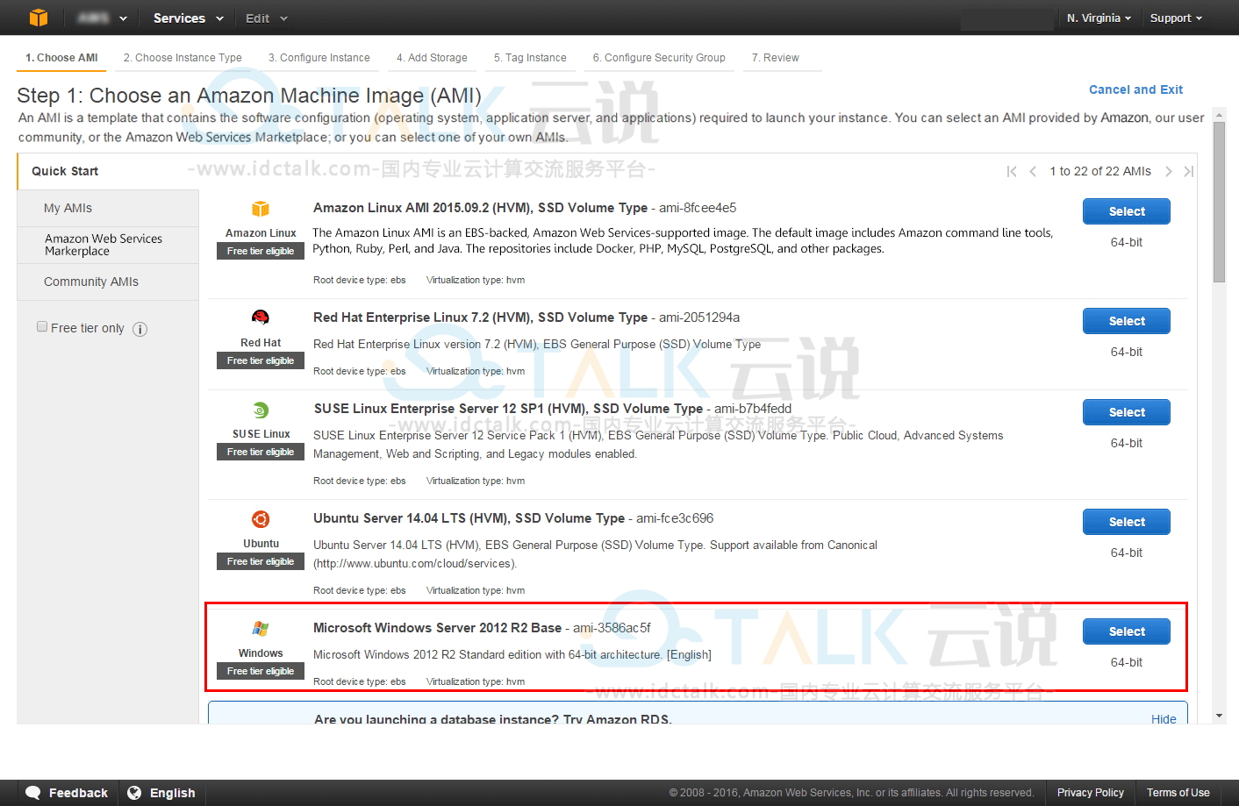Click Free tier eligible badge under Red Hat
1239x806 pixels.
[x=261, y=360]
